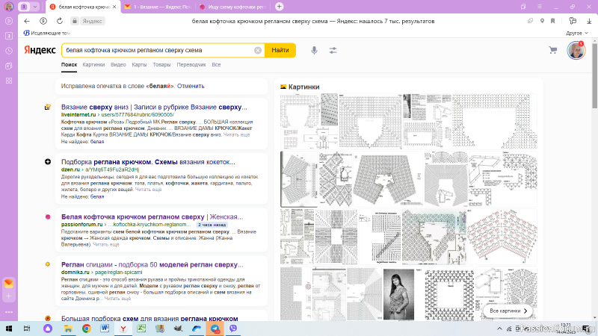Select the Товары search tab
Screen dimensions: 598x336
point(161,65)
